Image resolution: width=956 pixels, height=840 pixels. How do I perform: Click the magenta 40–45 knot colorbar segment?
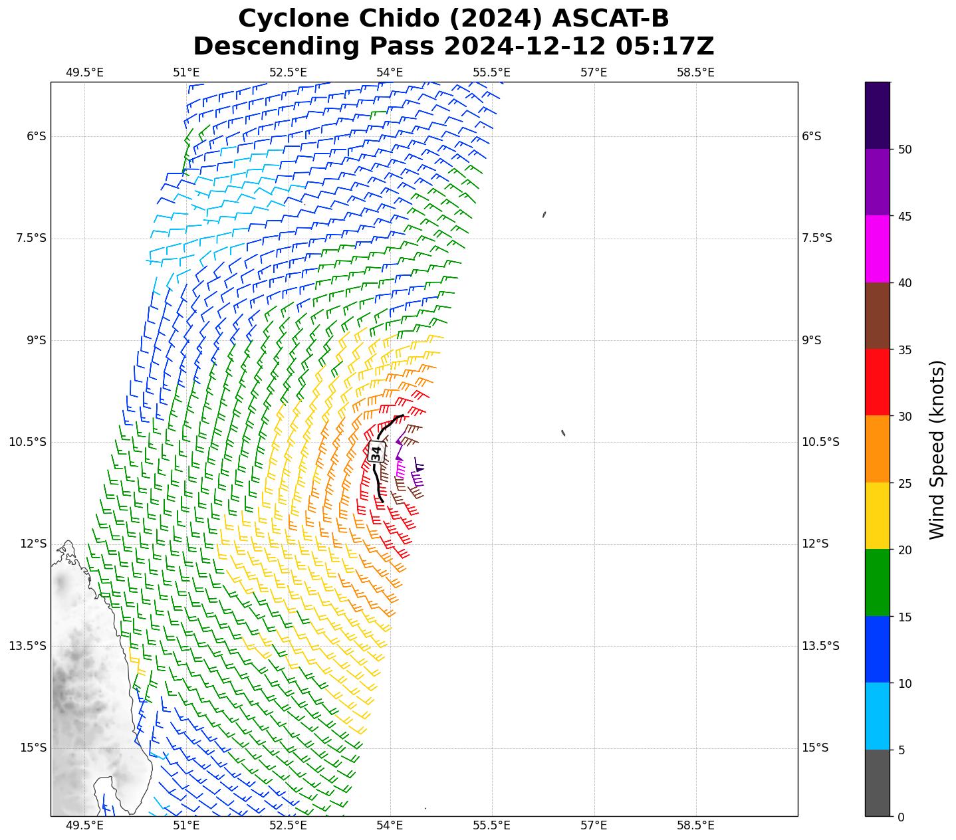[877, 248]
